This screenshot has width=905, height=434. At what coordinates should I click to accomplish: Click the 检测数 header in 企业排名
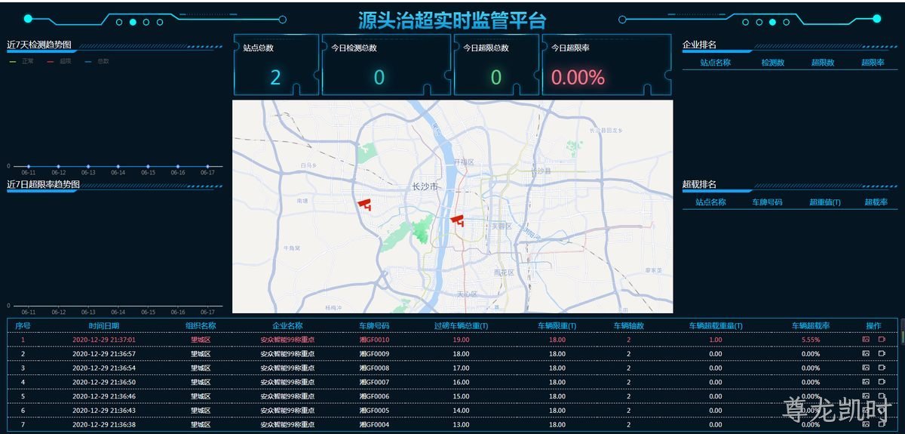pos(773,63)
